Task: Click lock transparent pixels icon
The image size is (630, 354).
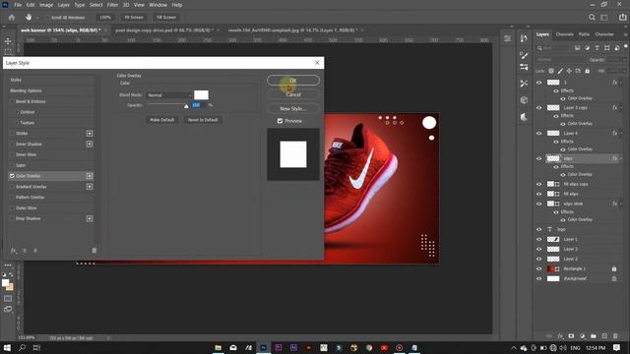Action: click(x=551, y=71)
